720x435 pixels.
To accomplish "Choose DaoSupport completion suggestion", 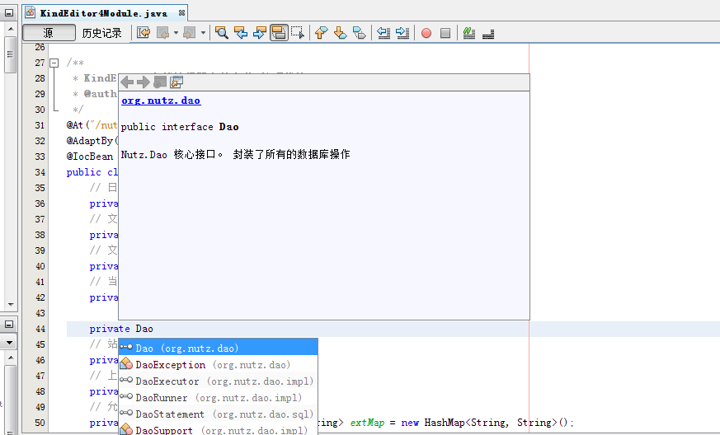I will point(218,429).
